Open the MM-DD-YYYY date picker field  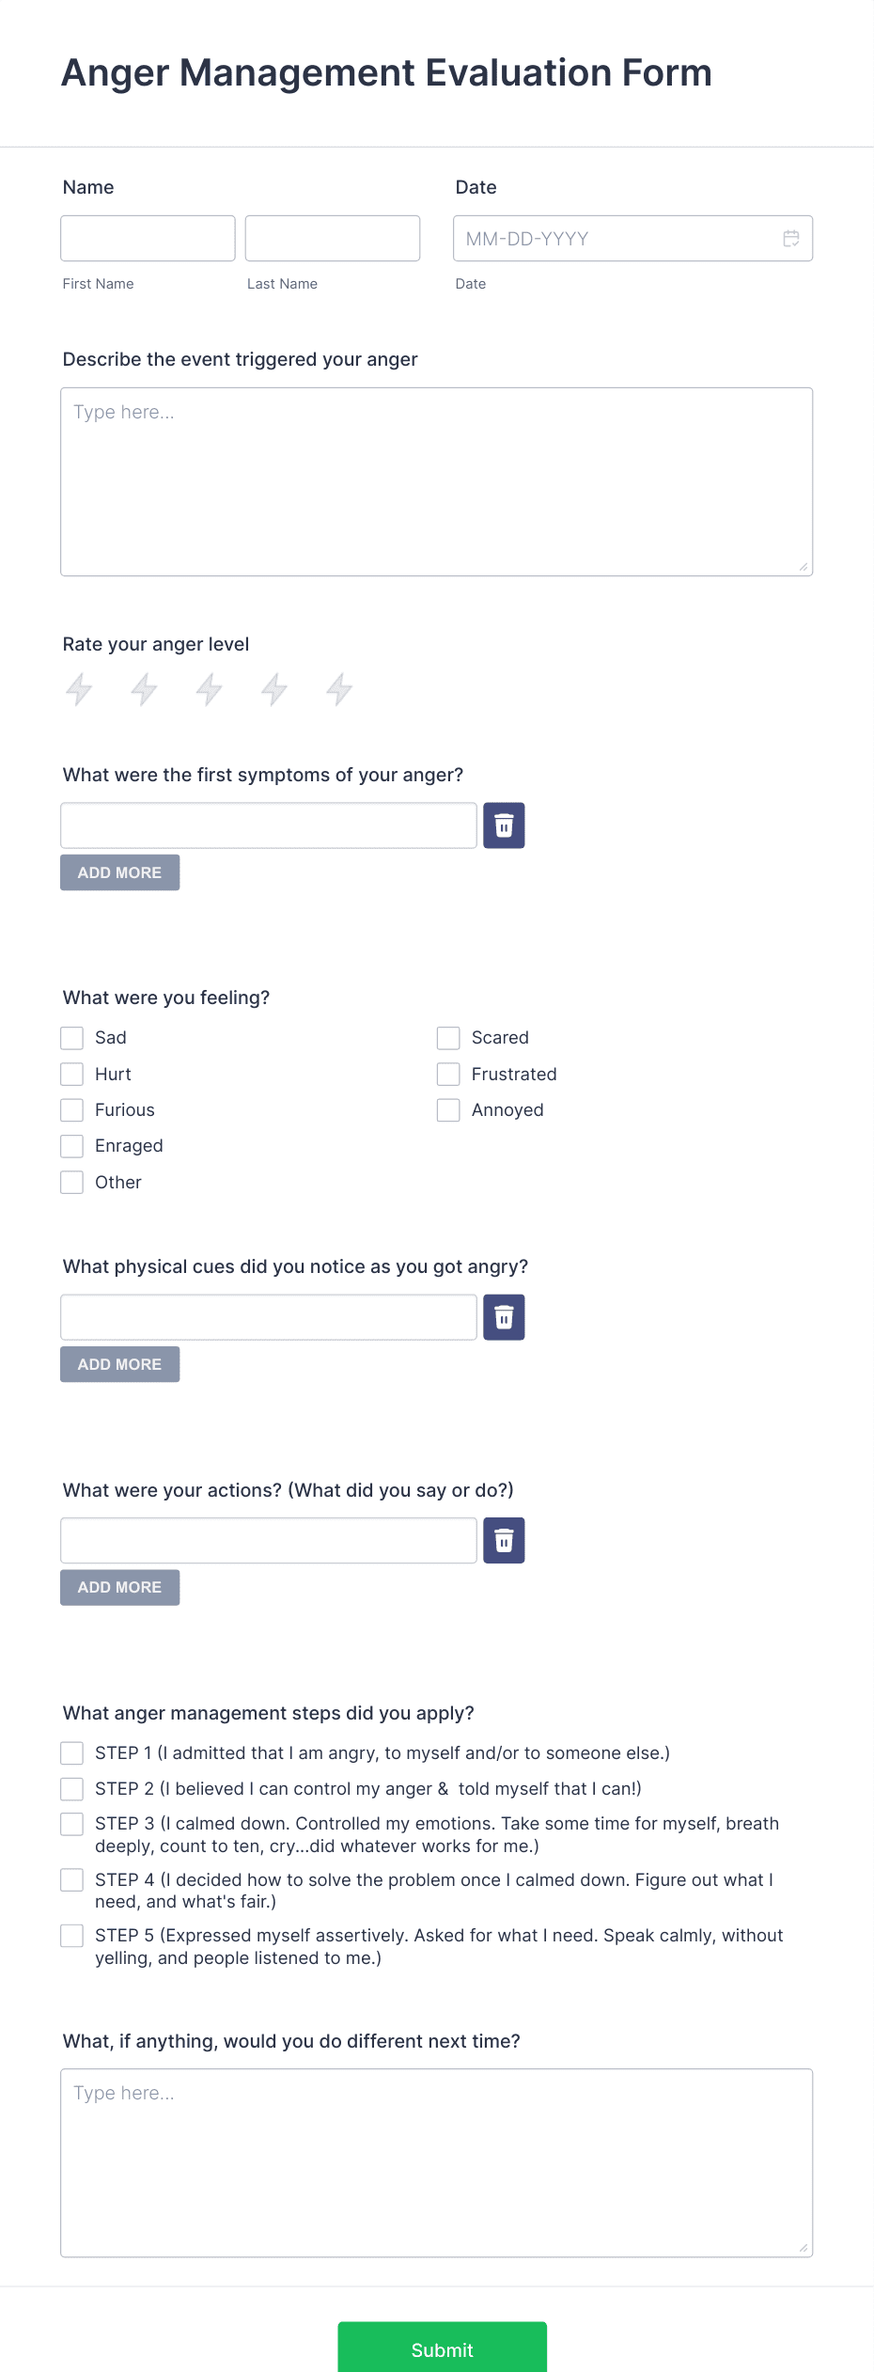[x=611, y=239]
